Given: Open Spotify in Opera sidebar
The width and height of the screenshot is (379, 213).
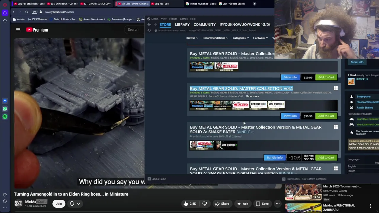Looking at the screenshot, I should (x=5, y=117).
